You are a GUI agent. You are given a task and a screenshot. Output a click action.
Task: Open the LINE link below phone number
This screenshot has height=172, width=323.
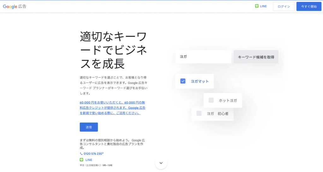[89, 160]
